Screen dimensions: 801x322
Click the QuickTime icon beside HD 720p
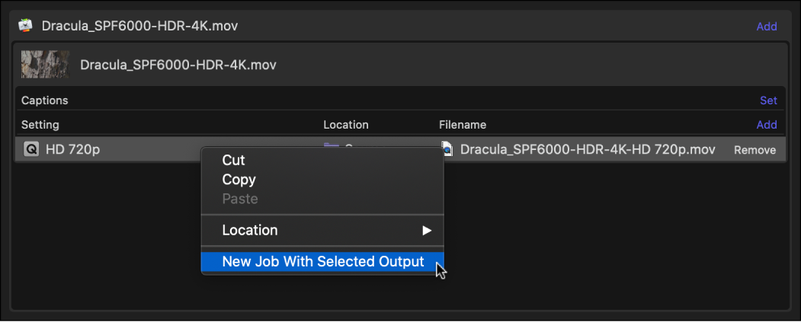point(31,150)
